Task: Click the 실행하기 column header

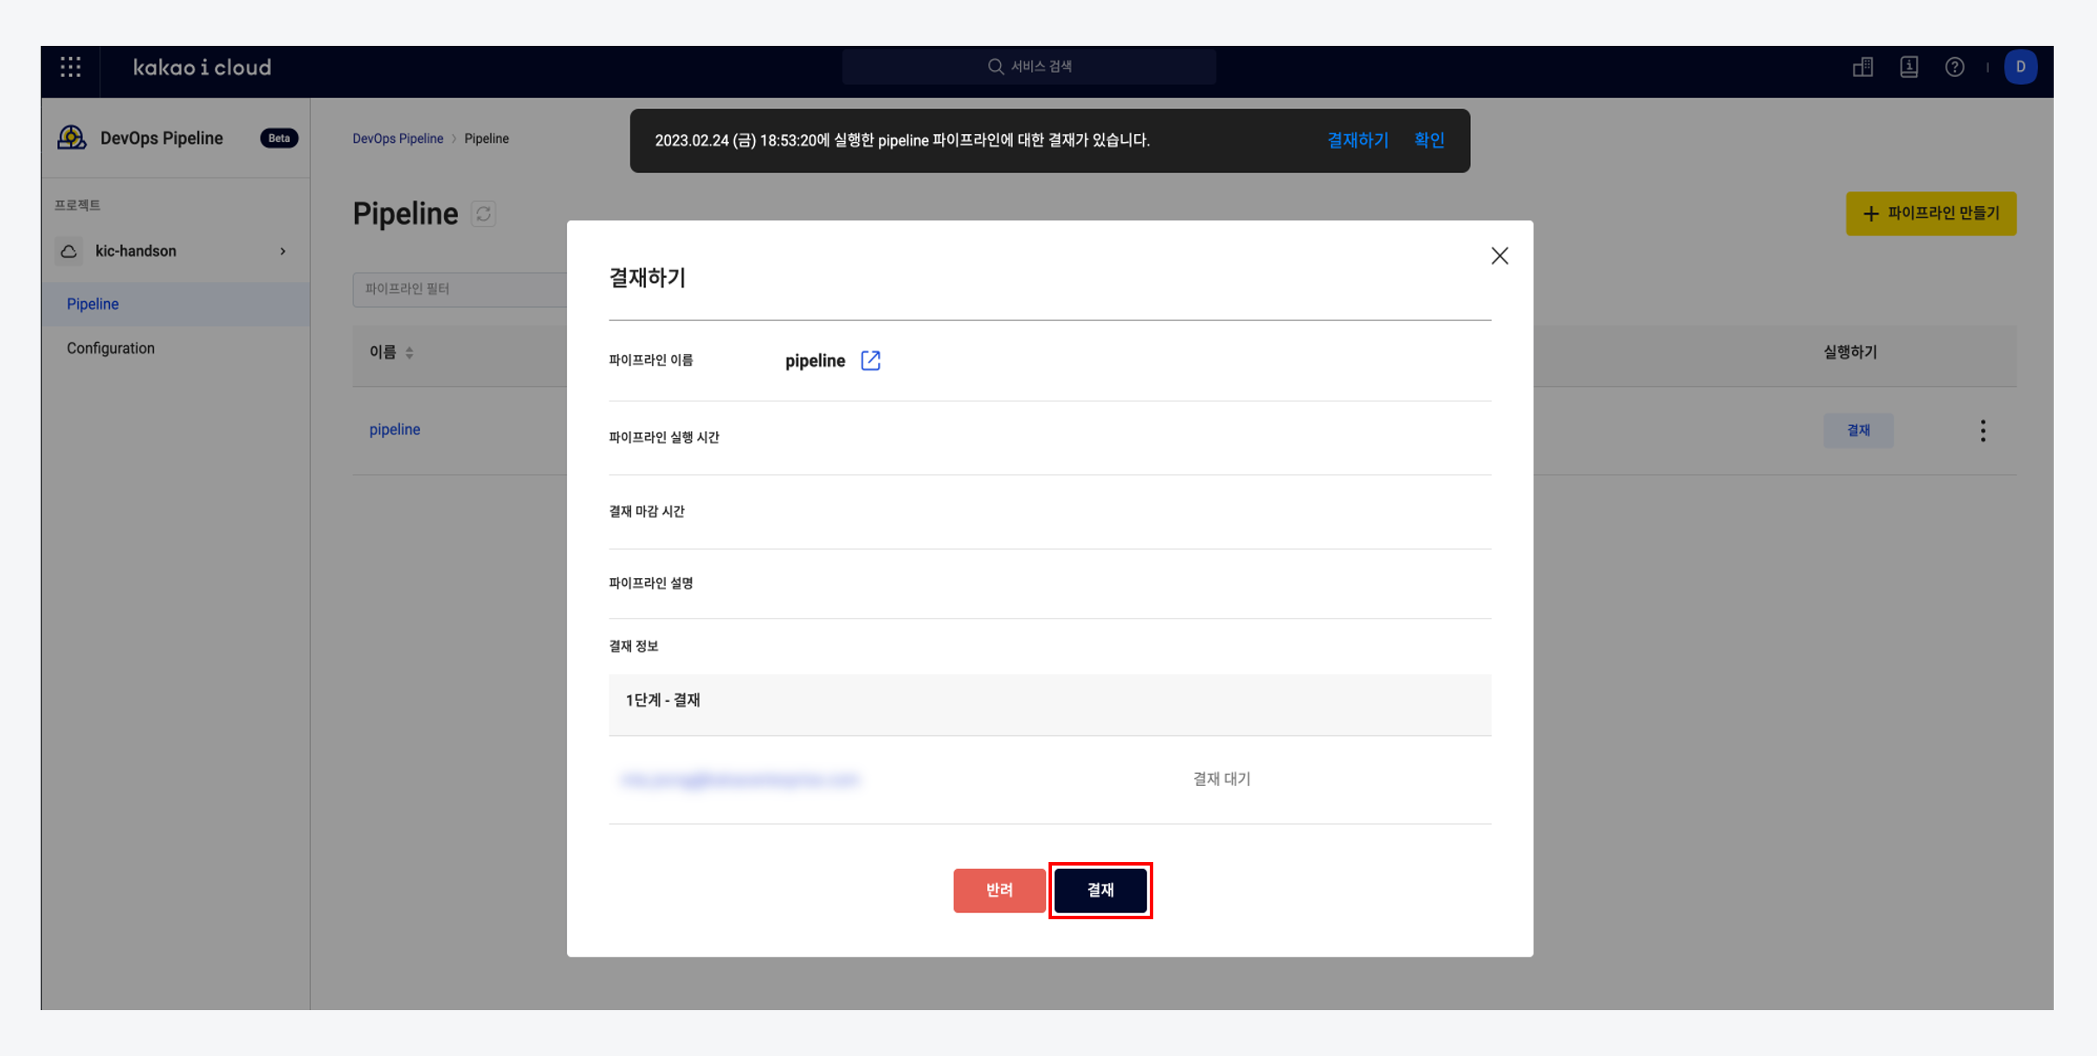Action: [x=1849, y=352]
